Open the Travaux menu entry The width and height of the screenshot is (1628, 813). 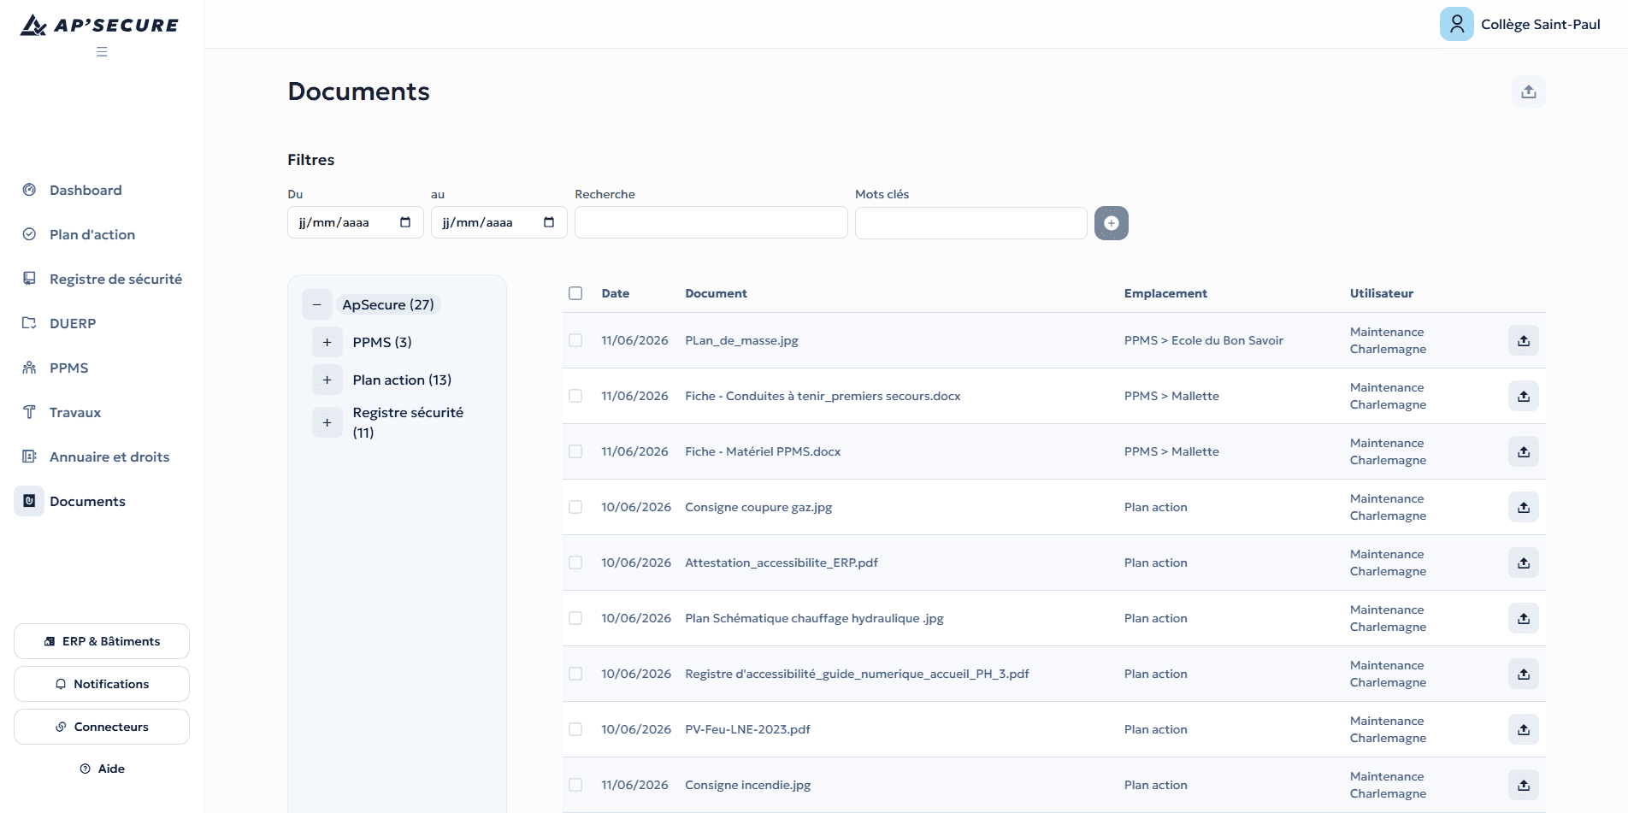[x=75, y=412]
